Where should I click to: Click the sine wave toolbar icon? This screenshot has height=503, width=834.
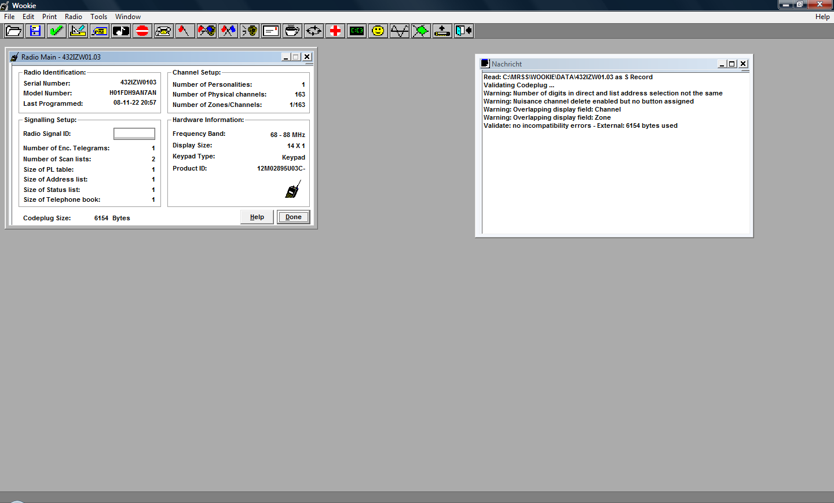pos(400,31)
